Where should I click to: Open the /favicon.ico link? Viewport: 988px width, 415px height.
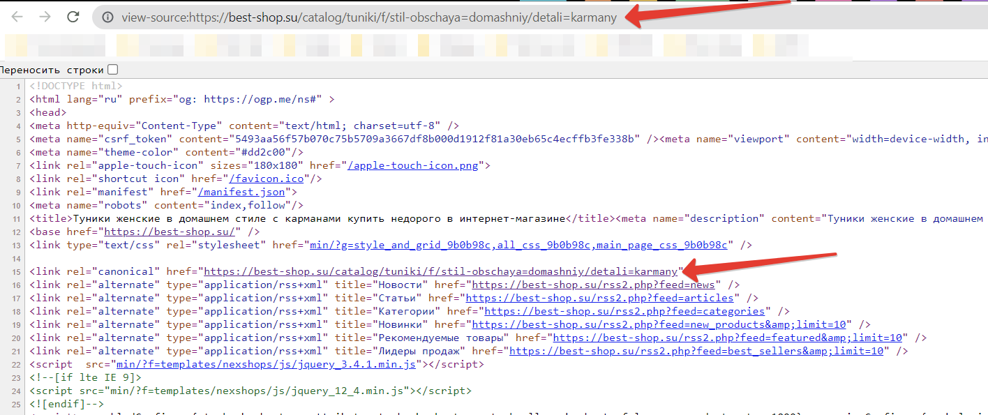click(267, 179)
